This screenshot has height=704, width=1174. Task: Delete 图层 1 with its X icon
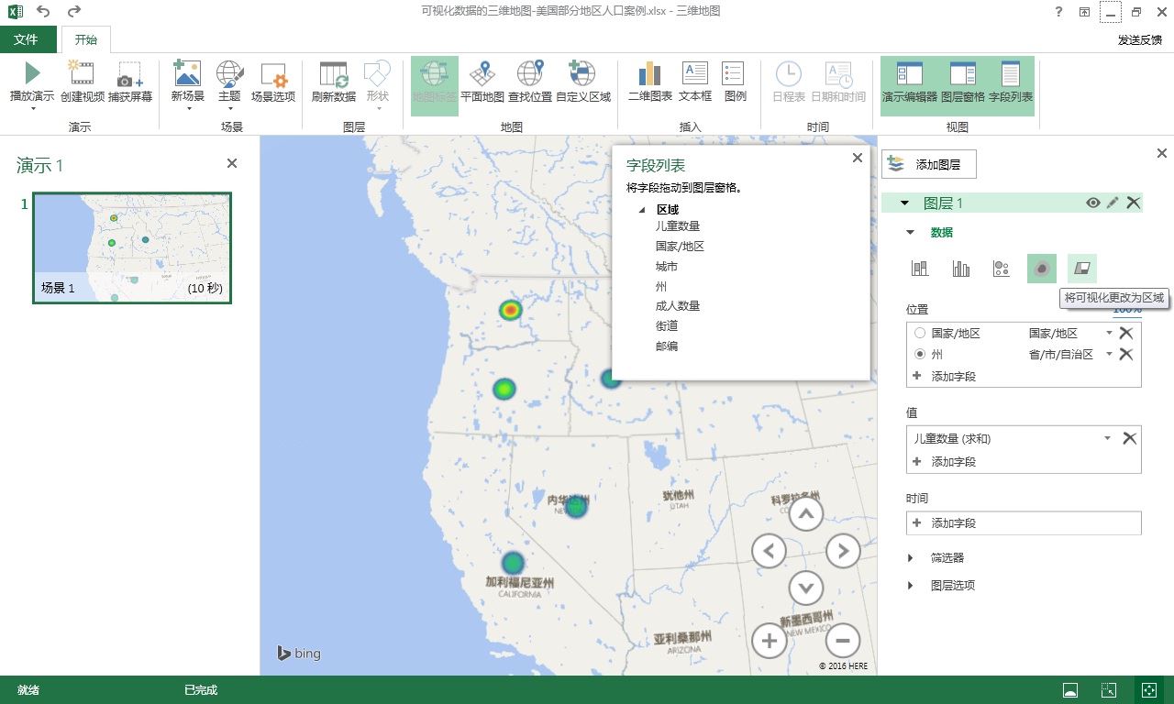(1134, 203)
